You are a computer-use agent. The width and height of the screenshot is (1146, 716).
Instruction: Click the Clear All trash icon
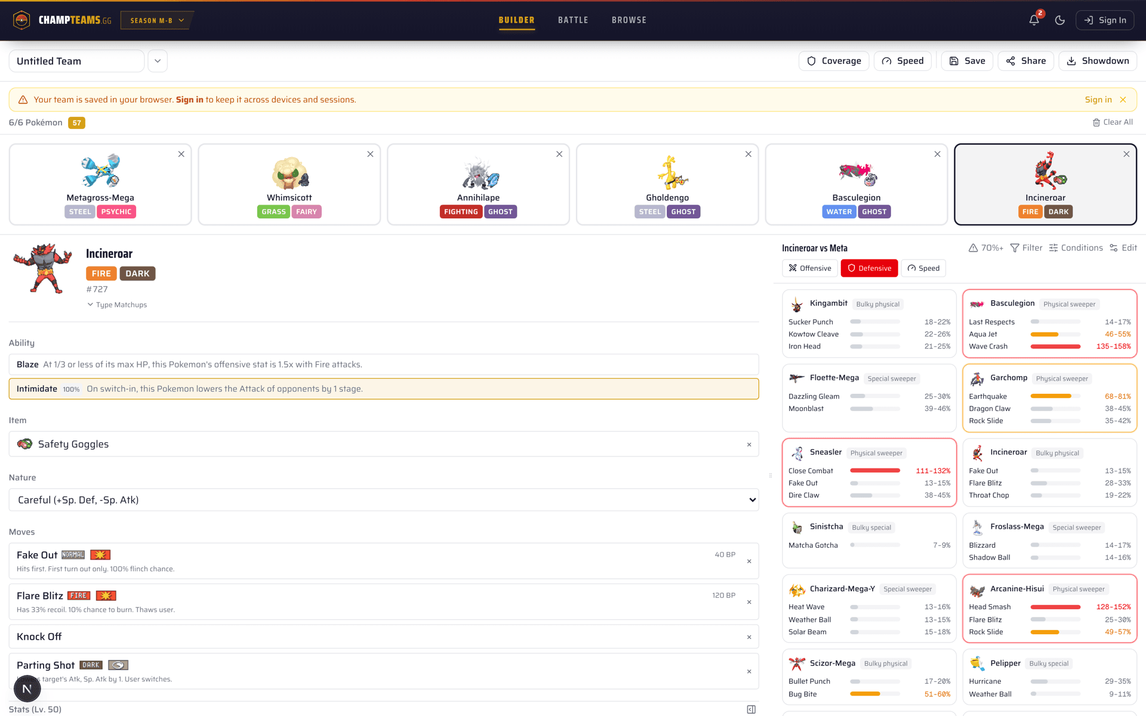click(1096, 122)
